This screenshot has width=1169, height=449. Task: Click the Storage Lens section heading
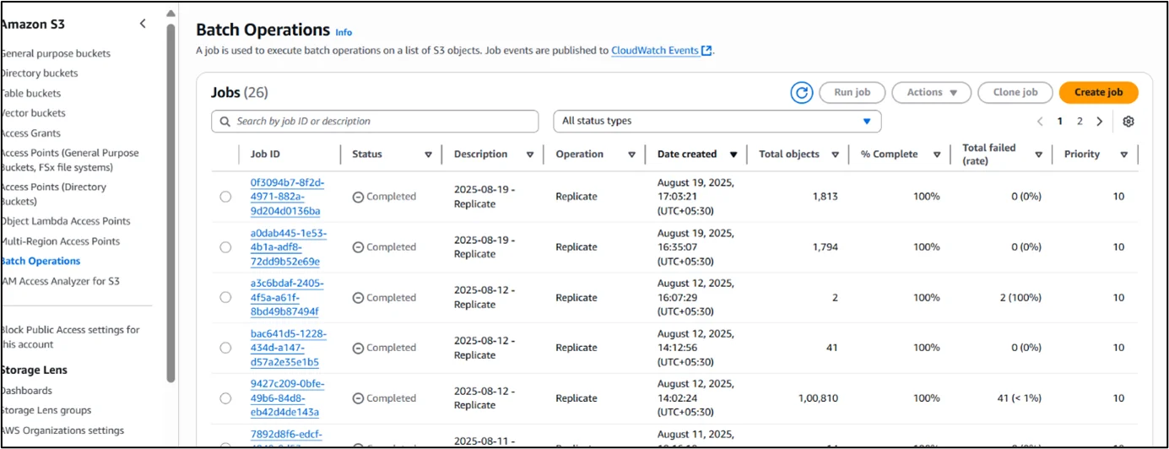tap(34, 370)
